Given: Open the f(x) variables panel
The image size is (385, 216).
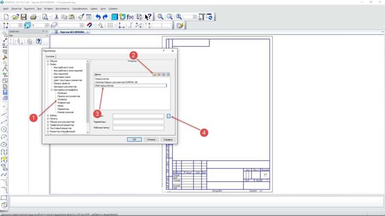Looking at the screenshot, I should click(x=130, y=17).
